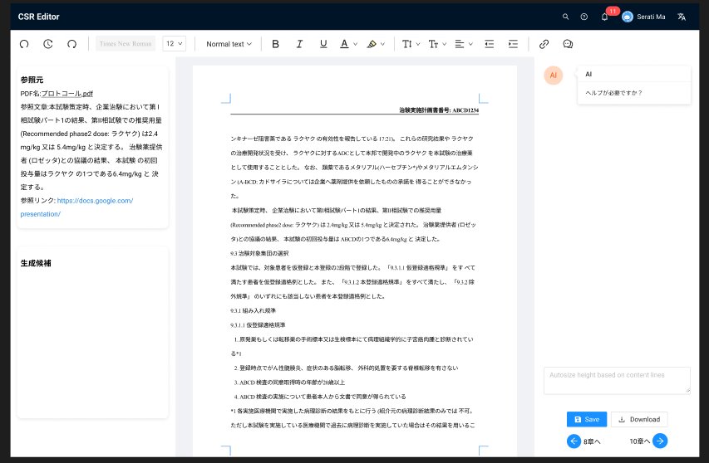The image size is (709, 463).
Task: Open the Times New Roman font selector
Action: [126, 44]
